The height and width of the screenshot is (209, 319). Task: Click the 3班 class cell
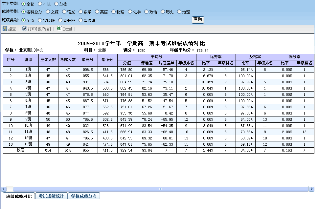tap(29, 82)
